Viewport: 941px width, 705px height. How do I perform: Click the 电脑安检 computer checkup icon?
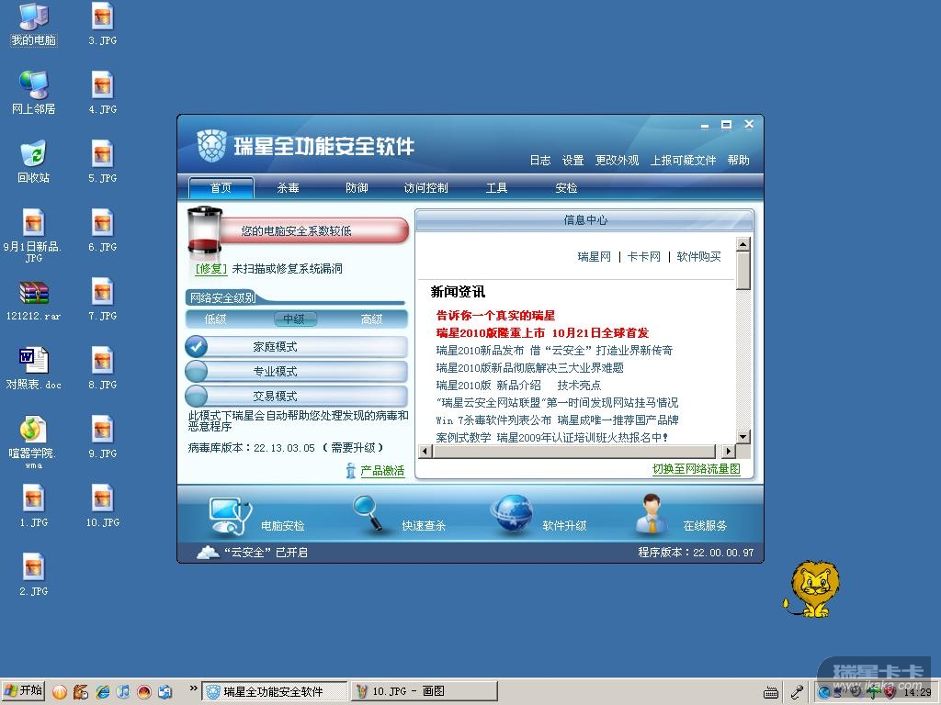click(x=230, y=516)
